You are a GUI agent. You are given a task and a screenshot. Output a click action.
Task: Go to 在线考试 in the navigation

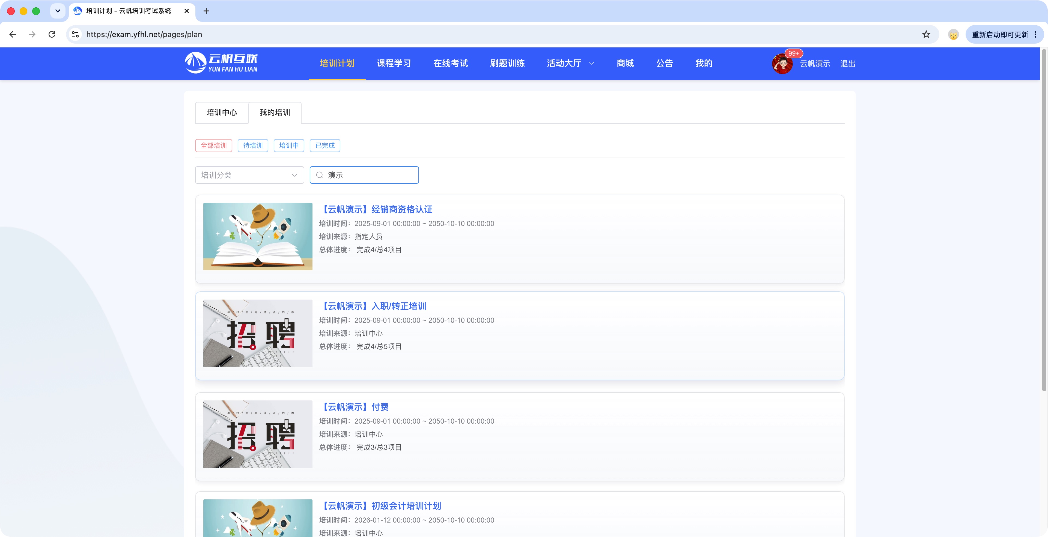pyautogui.click(x=450, y=63)
